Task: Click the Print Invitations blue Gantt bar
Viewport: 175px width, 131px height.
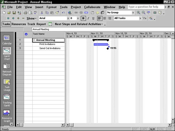Action: 101,44
